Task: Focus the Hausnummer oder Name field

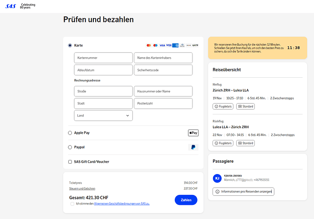Action: pyautogui.click(x=163, y=91)
